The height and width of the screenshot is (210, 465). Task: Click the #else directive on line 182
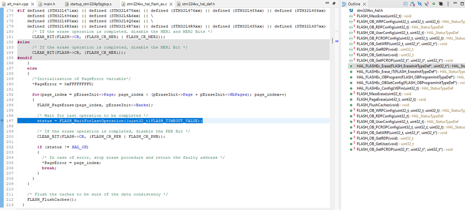tap(23, 42)
